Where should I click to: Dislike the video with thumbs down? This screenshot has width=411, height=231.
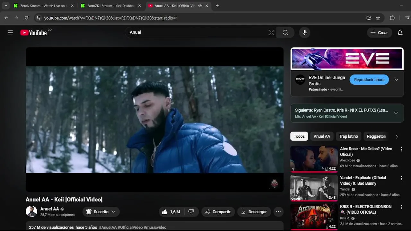[191, 212]
